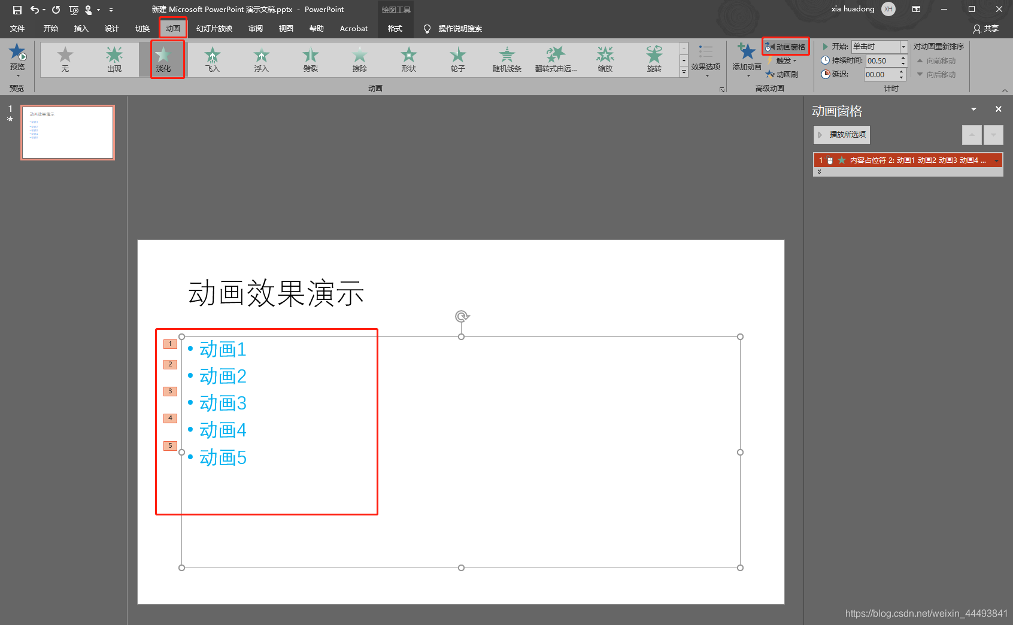This screenshot has width=1013, height=625.
Task: Select the 浮入 float-in animation effect
Action: click(x=262, y=59)
